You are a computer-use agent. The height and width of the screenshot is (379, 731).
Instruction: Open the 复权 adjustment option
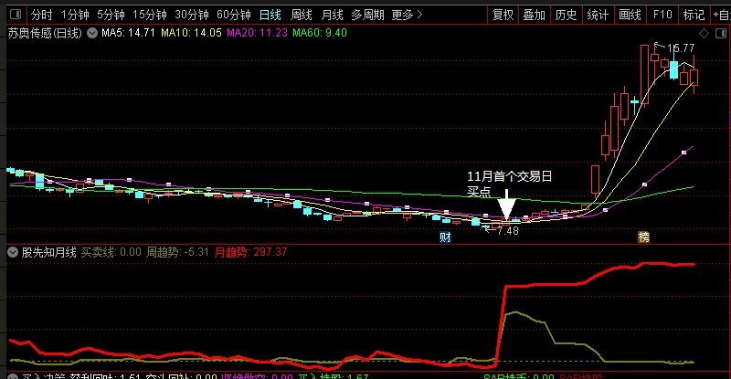[x=503, y=15]
